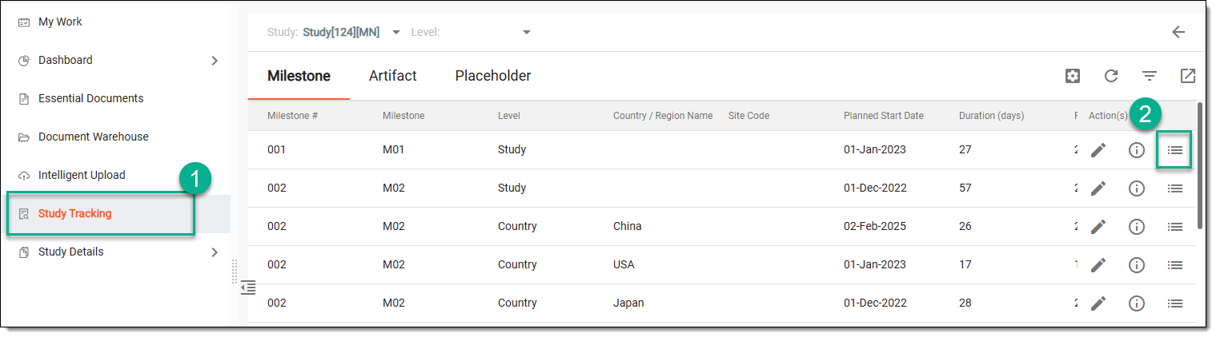Viewport: 1216px width, 337px height.
Task: Open the Study dropdown arrow
Action: coord(396,33)
